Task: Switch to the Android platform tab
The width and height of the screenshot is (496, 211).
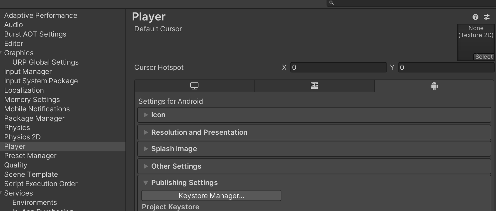Action: tap(434, 86)
